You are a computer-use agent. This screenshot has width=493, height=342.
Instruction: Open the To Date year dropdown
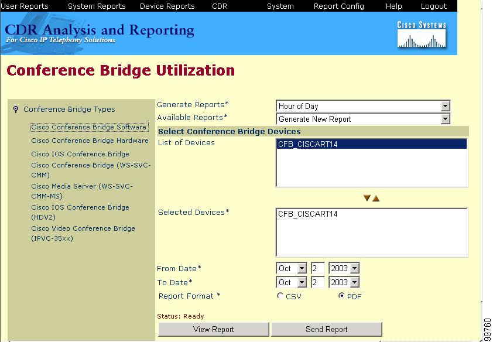(344, 282)
